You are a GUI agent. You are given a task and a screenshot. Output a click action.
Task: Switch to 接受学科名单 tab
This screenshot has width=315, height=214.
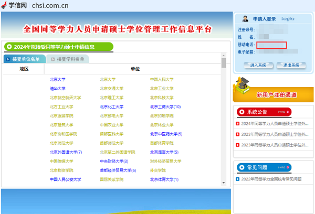point(67,59)
